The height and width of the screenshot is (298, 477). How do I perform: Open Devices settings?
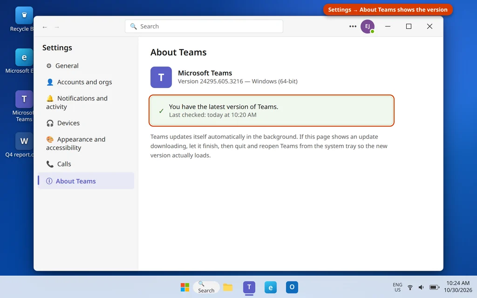pyautogui.click(x=86, y=123)
